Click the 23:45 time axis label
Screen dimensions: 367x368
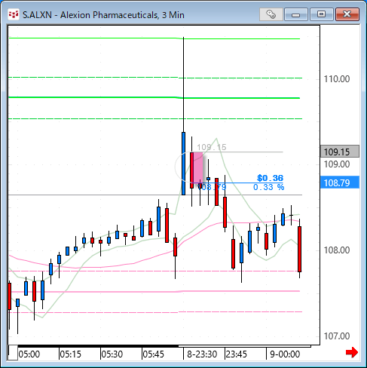click(x=237, y=354)
